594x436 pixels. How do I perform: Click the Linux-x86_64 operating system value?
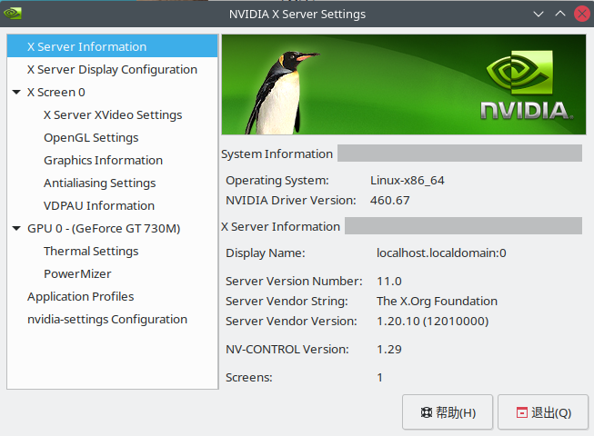(408, 181)
